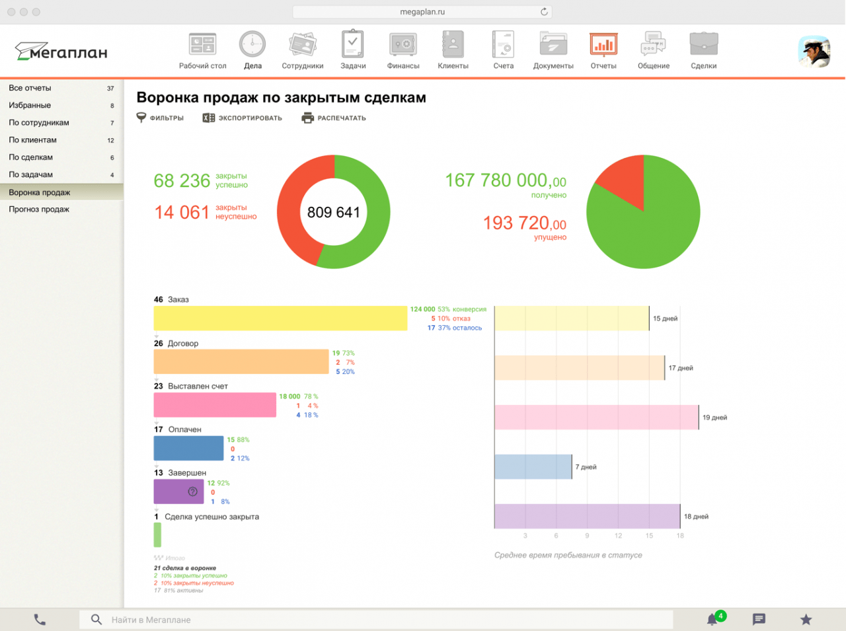Open the messages chat icon in bottom bar
This screenshot has height=631, width=846.
(x=759, y=620)
